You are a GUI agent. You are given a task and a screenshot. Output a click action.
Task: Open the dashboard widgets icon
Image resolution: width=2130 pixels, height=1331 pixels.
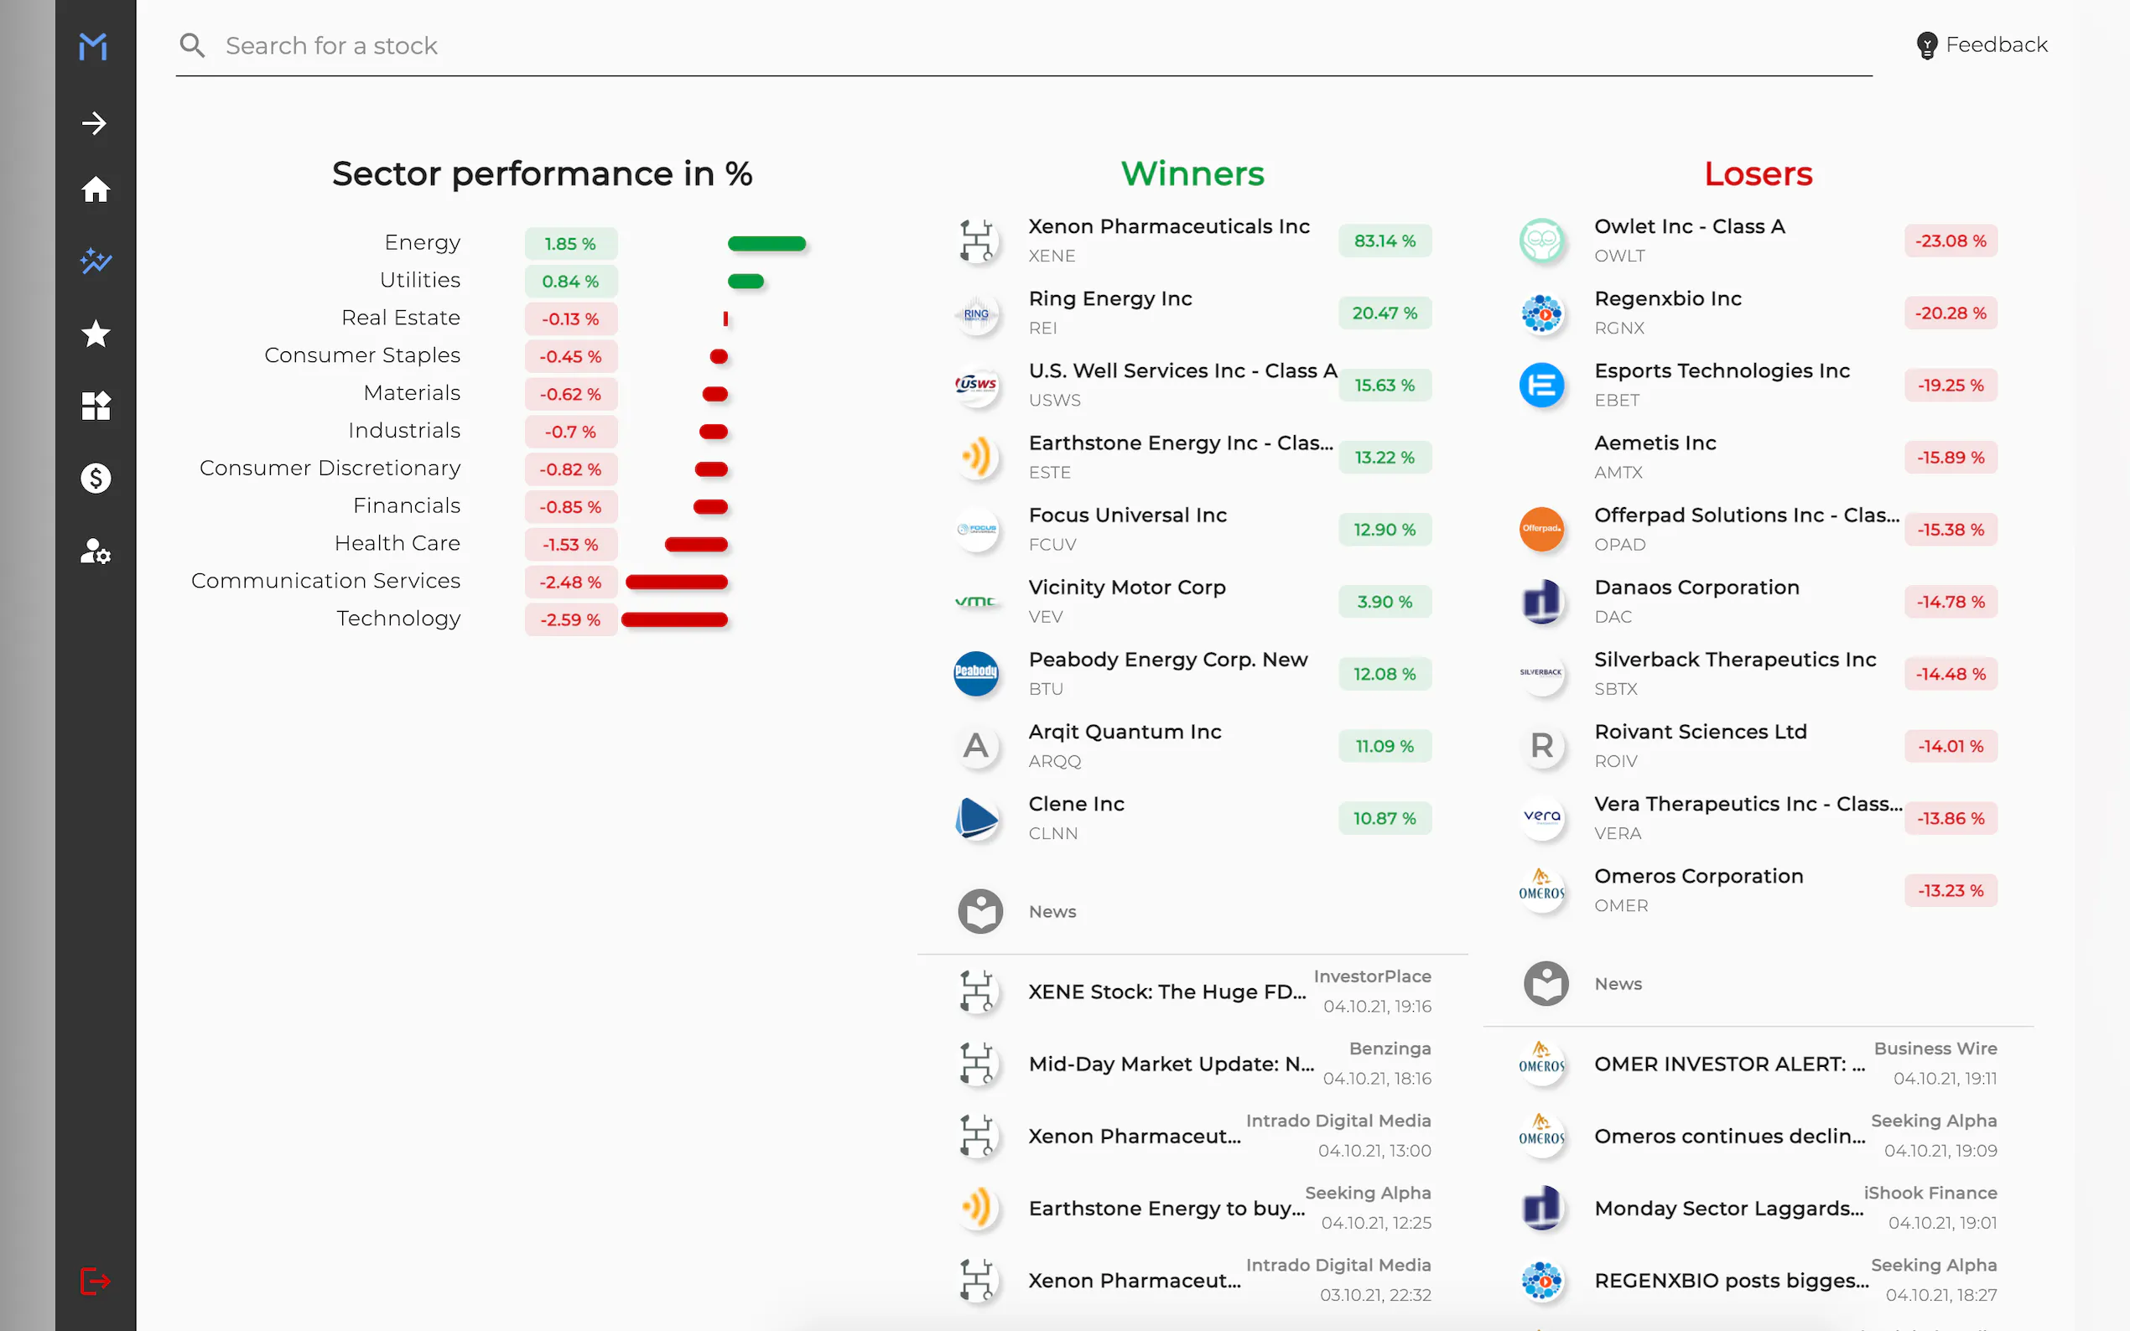[95, 406]
